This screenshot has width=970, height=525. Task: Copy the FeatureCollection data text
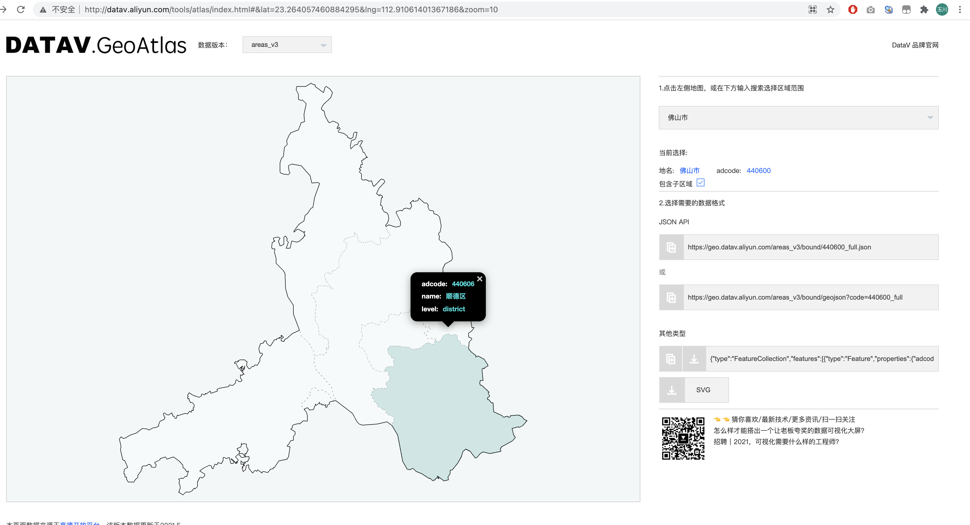[671, 358]
